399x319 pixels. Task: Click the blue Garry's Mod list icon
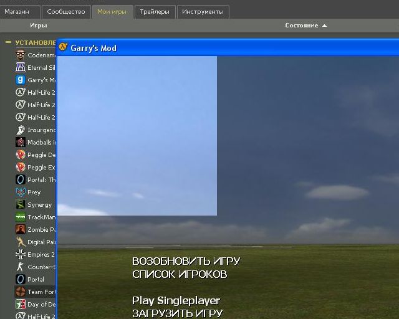tap(21, 80)
